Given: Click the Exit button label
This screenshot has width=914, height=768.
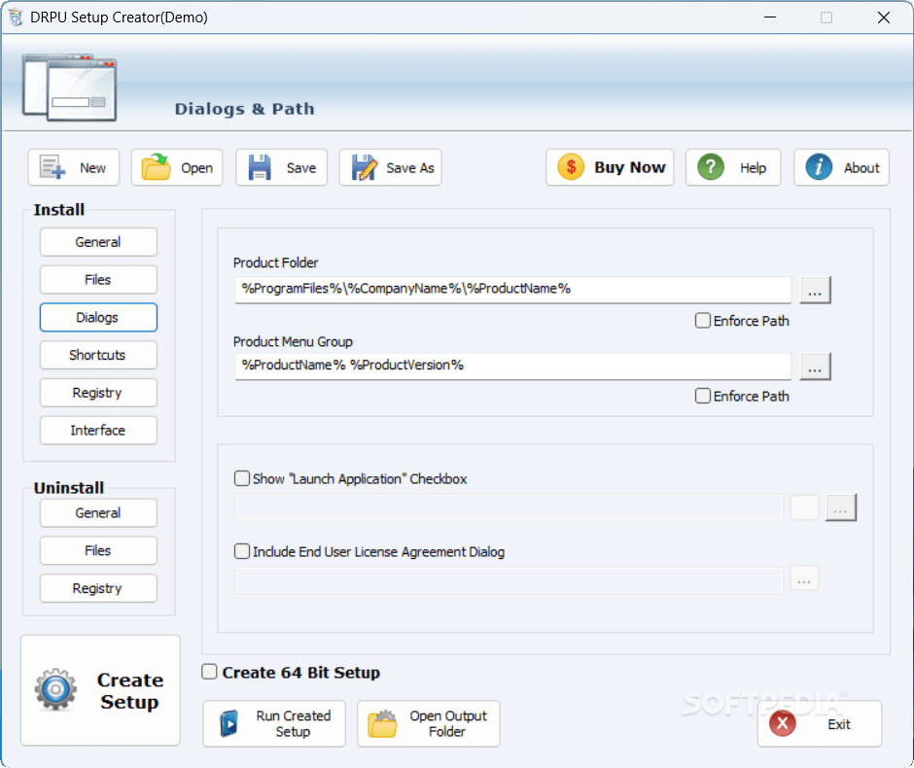Looking at the screenshot, I should point(839,724).
